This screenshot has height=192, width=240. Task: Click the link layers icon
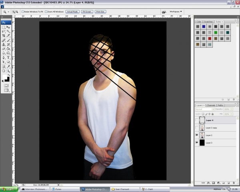tap(203, 183)
